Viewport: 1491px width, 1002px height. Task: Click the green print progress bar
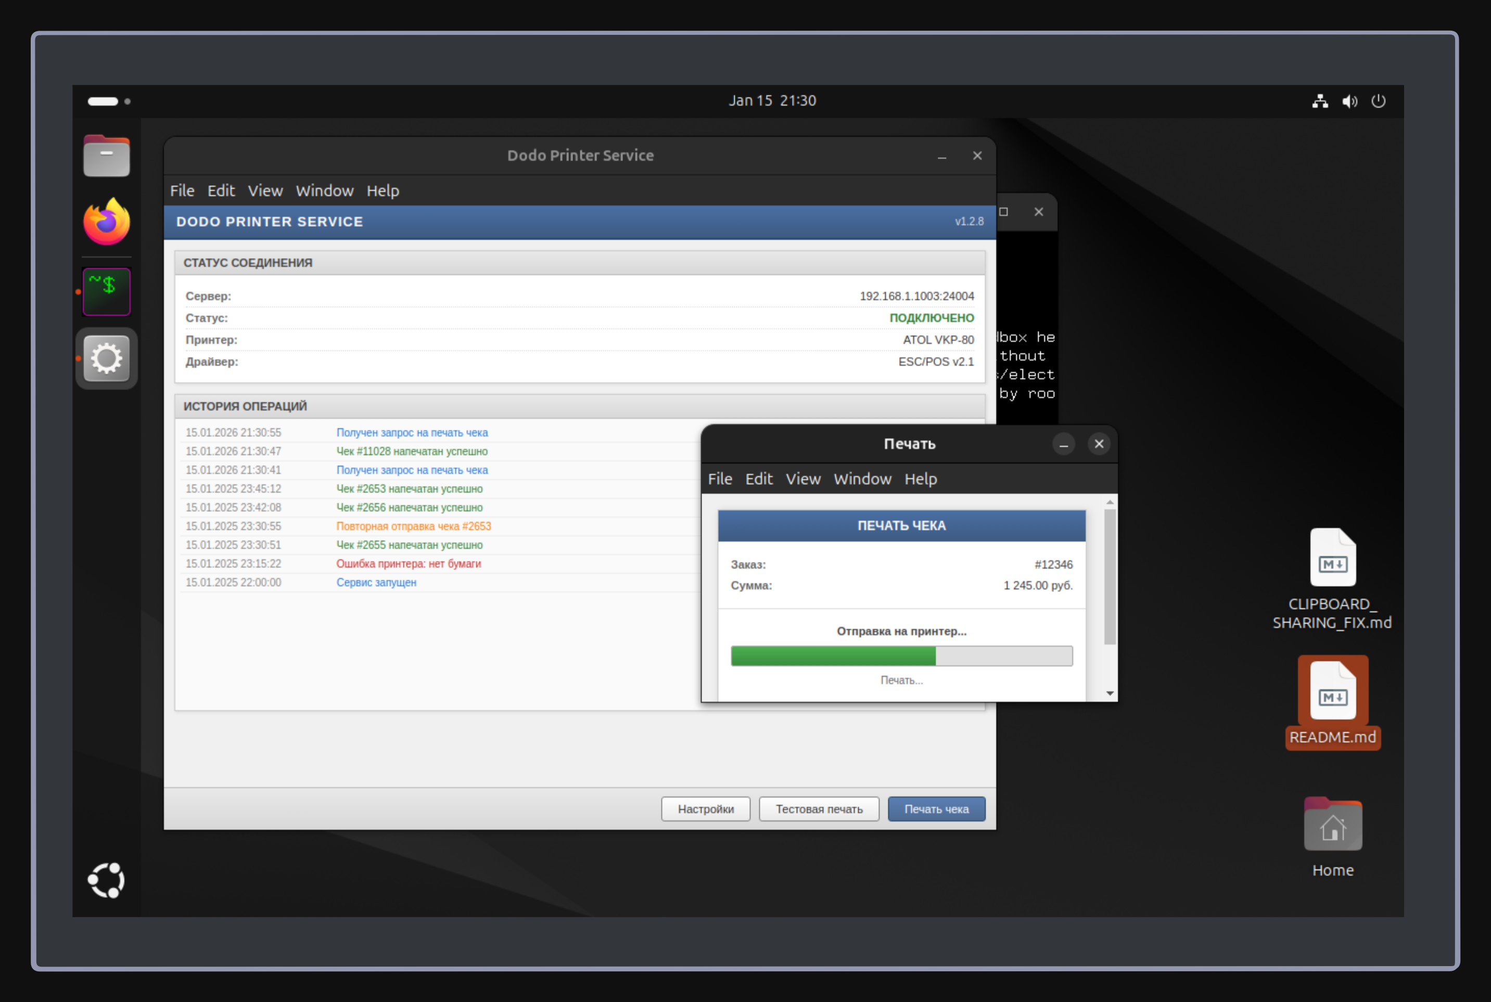(901, 656)
